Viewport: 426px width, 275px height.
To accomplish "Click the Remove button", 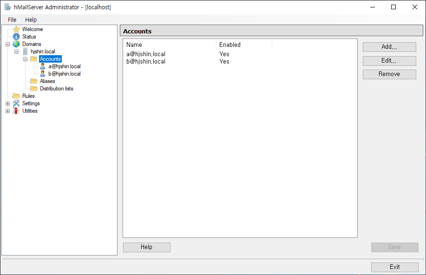I will point(389,74).
